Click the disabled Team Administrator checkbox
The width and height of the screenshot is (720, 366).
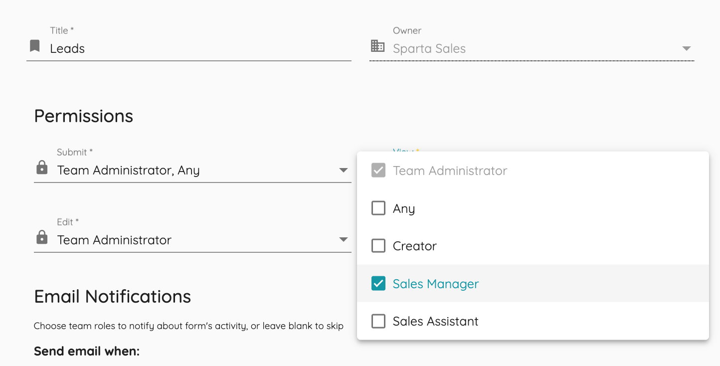378,171
